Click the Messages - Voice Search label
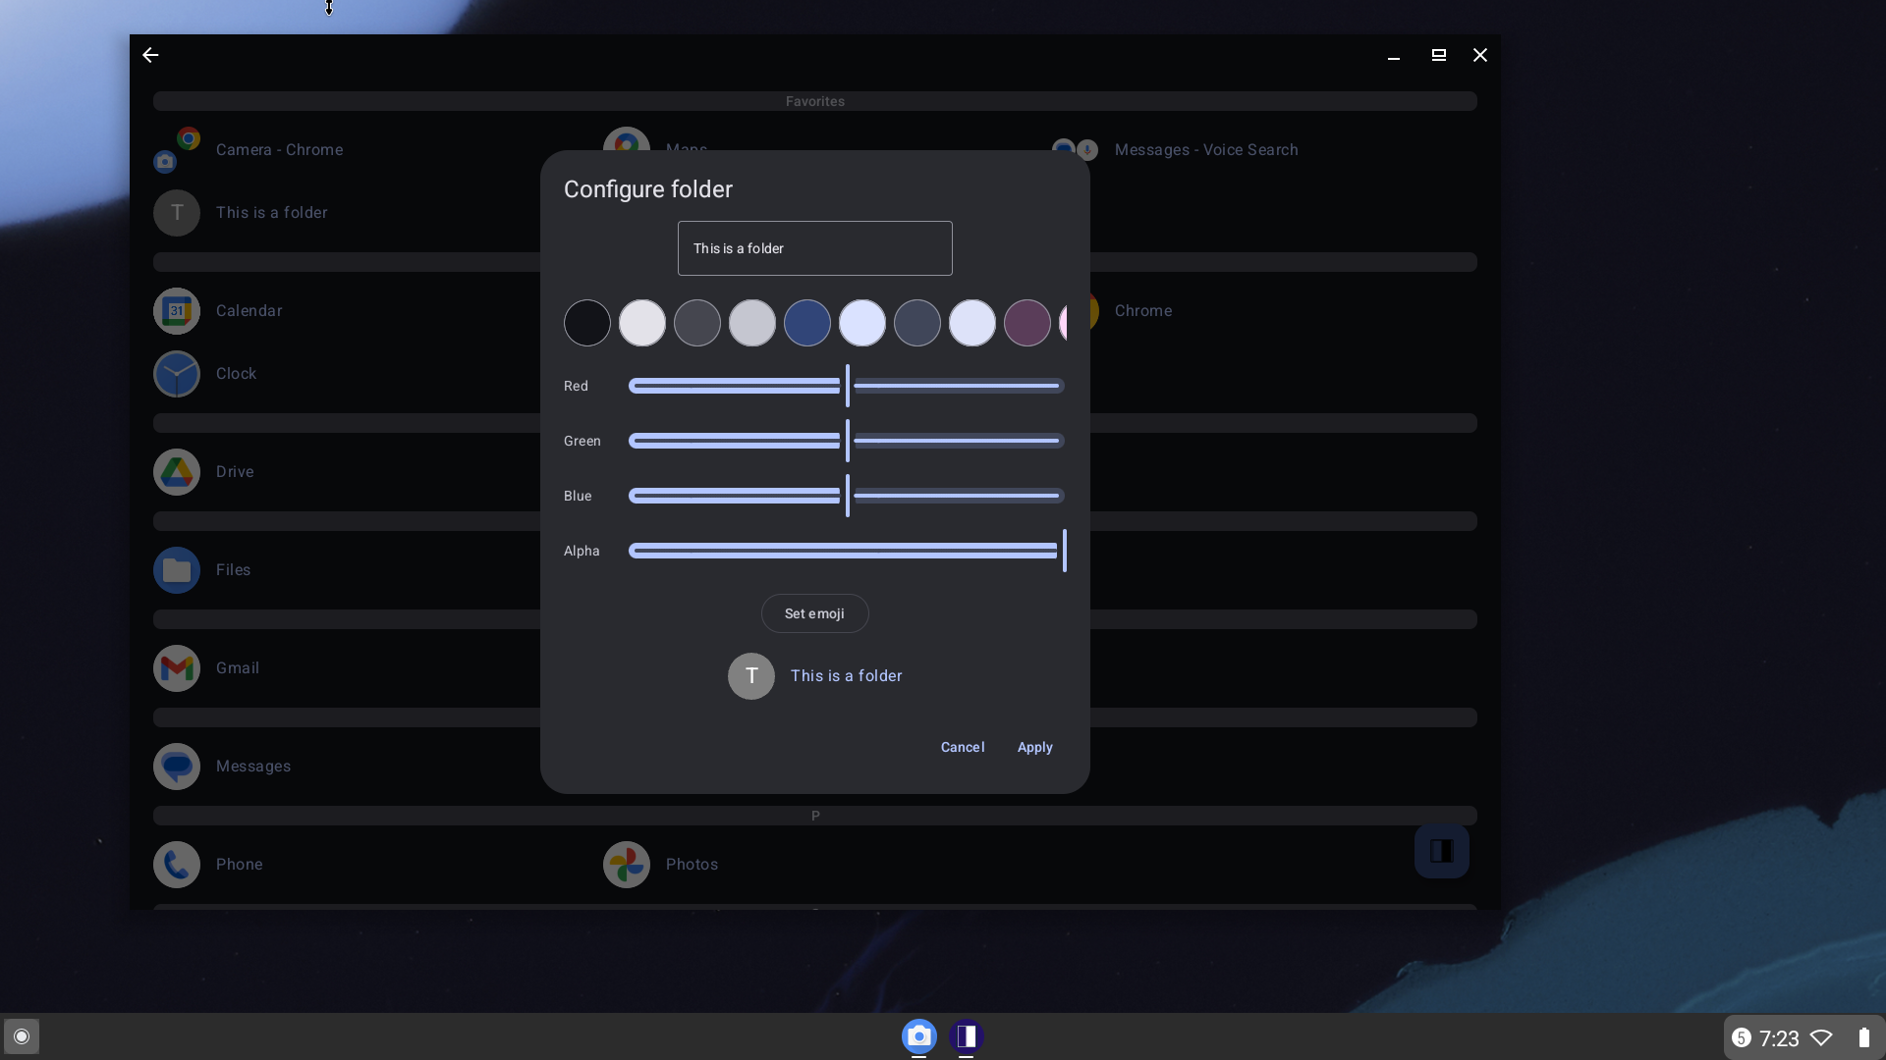Screen dimensions: 1886x1060 coord(1206,150)
